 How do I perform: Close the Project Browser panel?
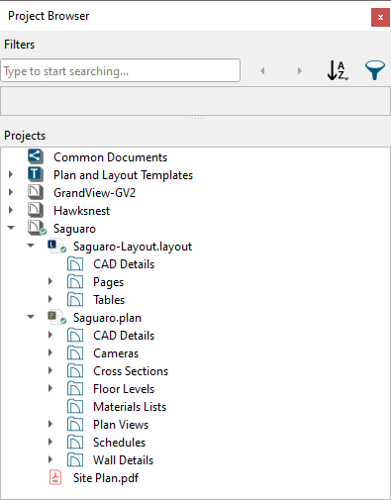pos(380,18)
